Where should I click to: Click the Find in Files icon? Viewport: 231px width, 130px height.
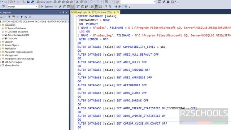pos(117,2)
